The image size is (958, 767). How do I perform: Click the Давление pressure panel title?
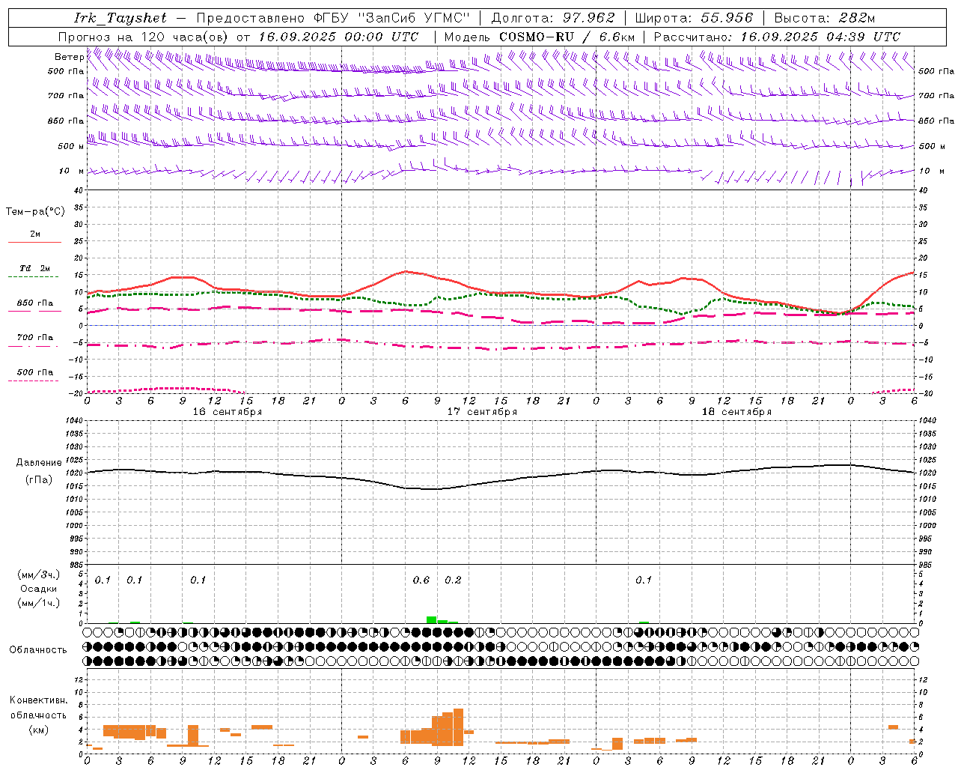(39, 463)
